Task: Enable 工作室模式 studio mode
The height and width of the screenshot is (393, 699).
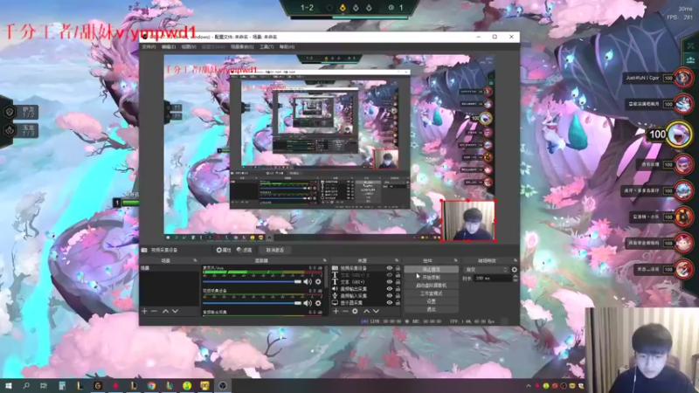Action: click(x=431, y=293)
